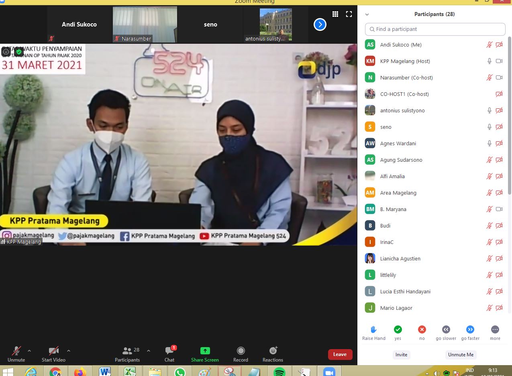Viewport: 512px width, 376px height.
Task: Toggle the Participants panel
Action: pos(128,352)
